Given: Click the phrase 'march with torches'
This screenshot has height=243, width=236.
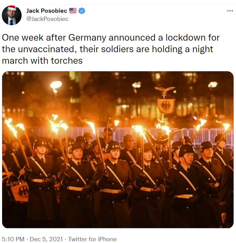Looking at the screenshot, I should (42, 61).
